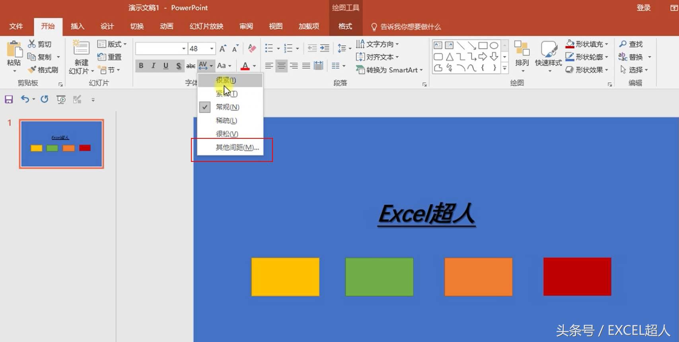The image size is (679, 342).
Task: Click the Redo icon in quick access
Action: pos(44,99)
